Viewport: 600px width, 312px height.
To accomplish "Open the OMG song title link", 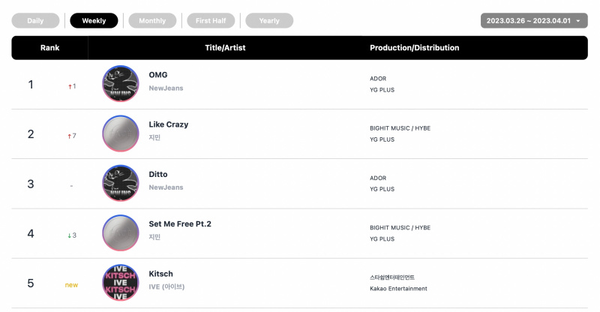I will pos(158,75).
